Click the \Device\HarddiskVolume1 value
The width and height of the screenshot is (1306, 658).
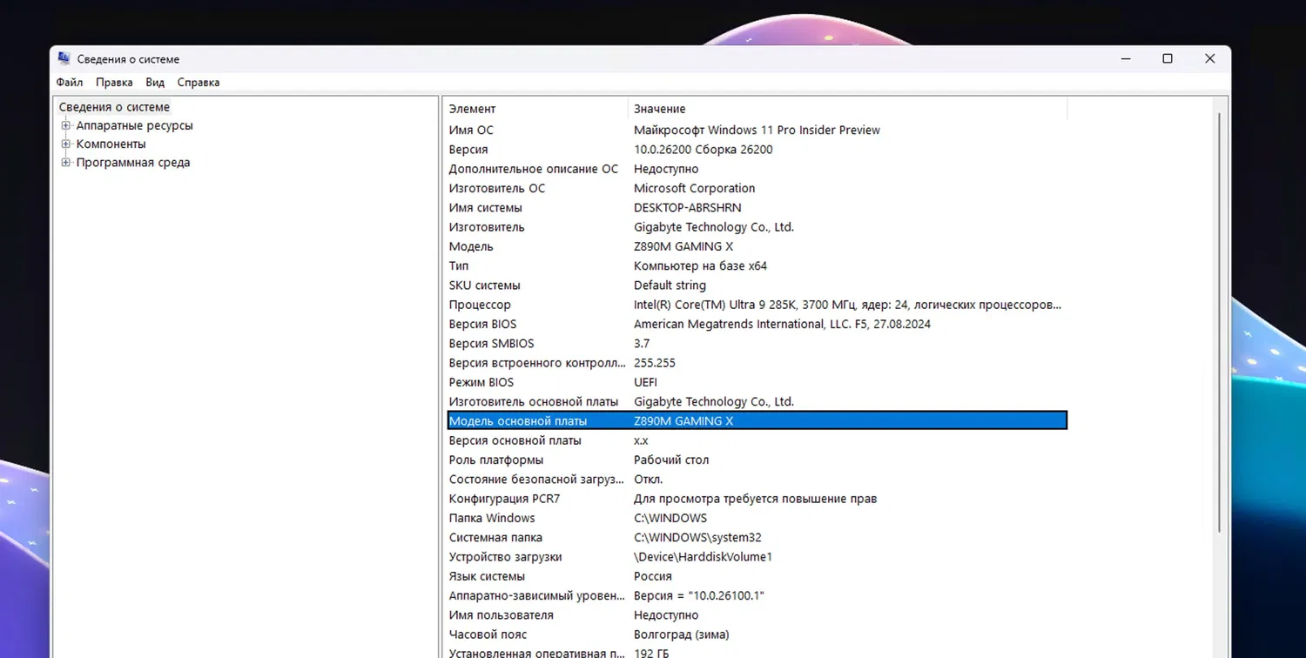click(703, 557)
